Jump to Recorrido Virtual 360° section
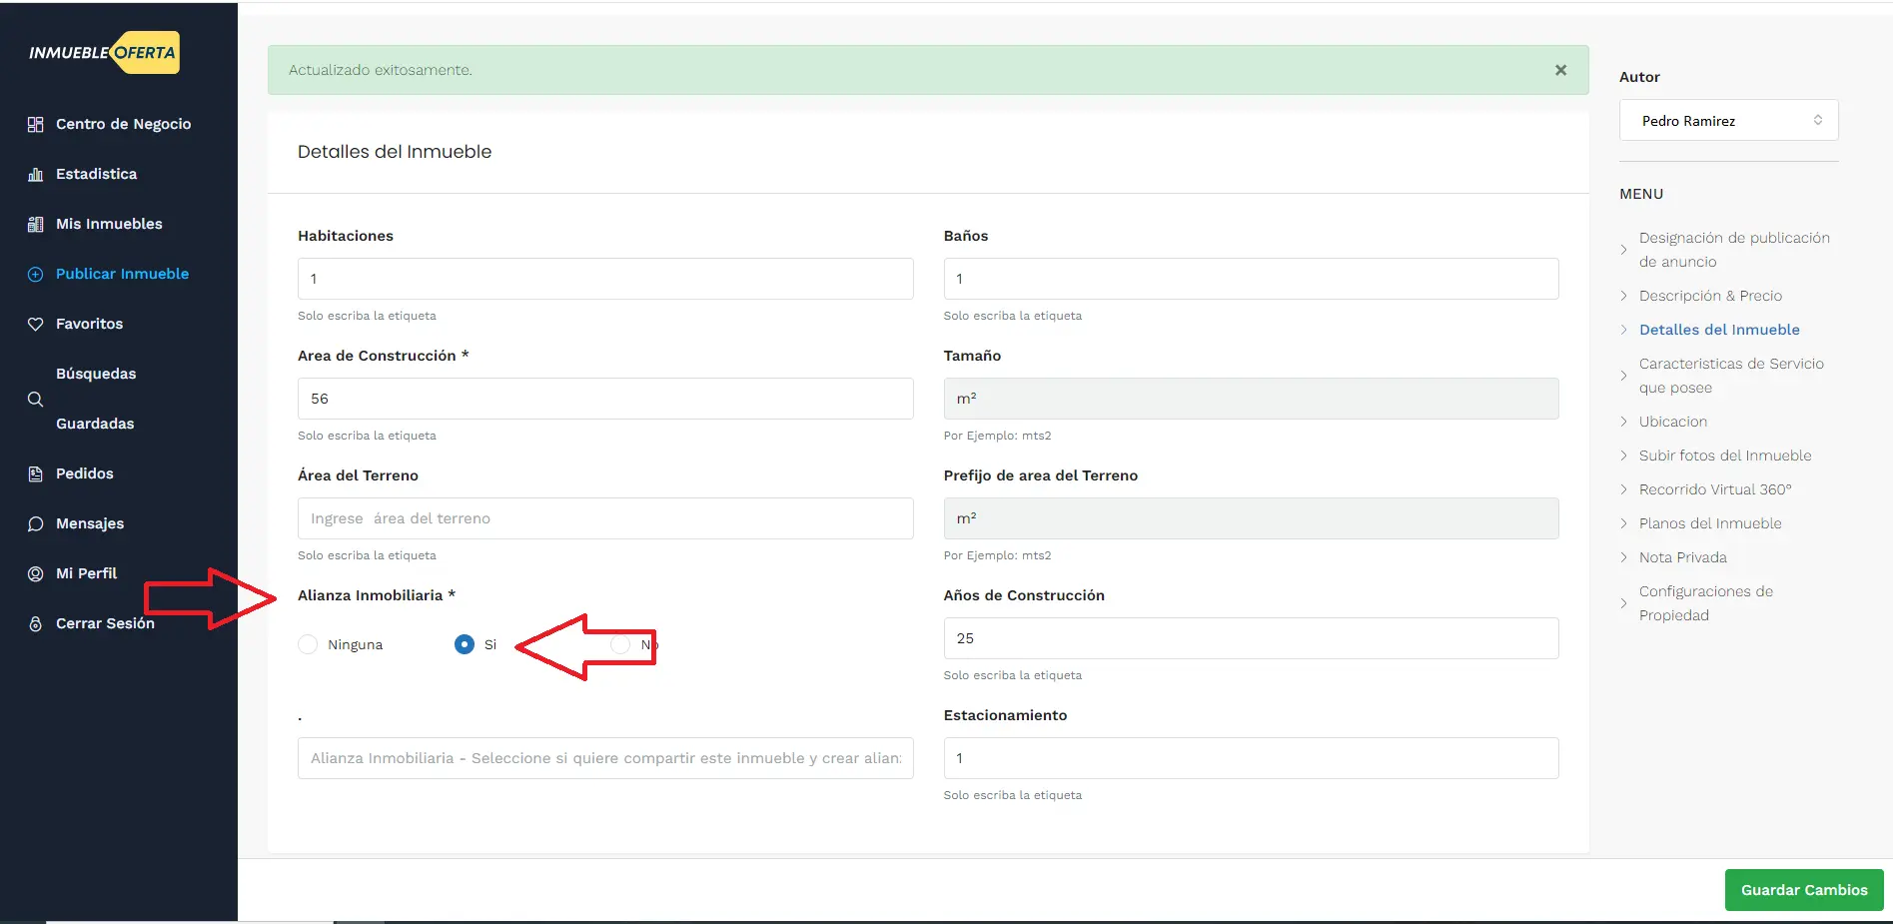The height and width of the screenshot is (924, 1893). (x=1715, y=489)
